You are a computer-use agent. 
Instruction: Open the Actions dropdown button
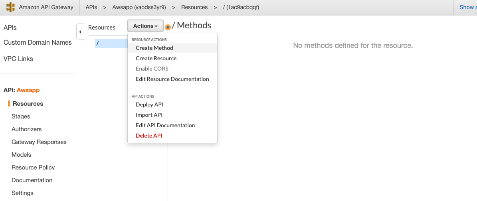[145, 26]
